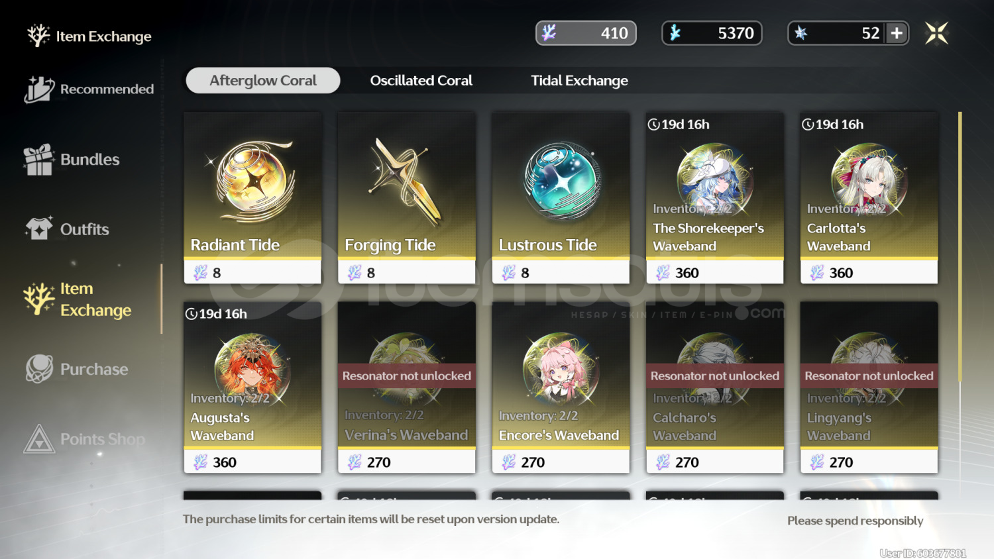This screenshot has height=559, width=994.
Task: Select the Purchase sidebar icon
Action: click(39, 369)
